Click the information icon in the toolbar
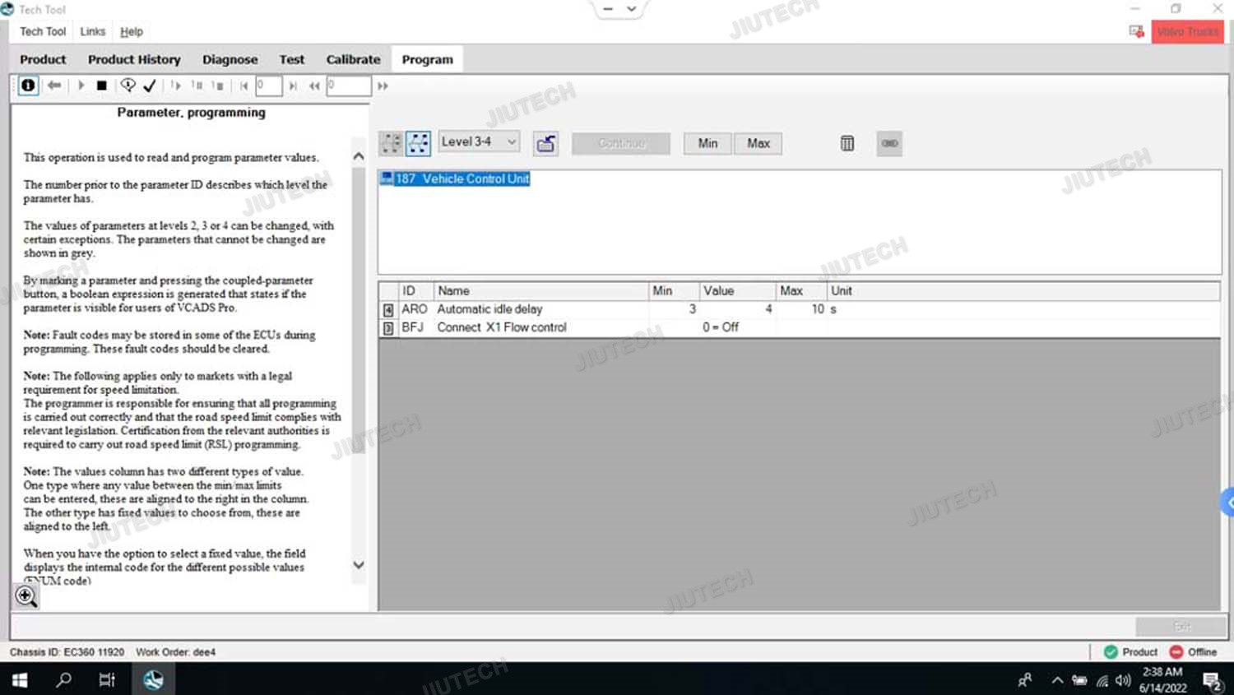1234x695 pixels. 28,86
